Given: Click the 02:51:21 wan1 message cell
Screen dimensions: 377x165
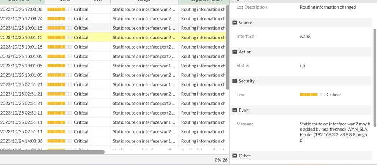Looking at the screenshot, I should [144, 85].
